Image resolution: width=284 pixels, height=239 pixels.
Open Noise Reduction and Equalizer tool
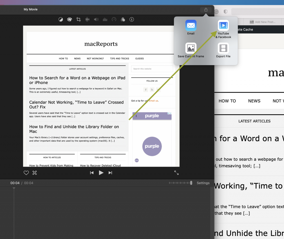[x=105, y=19]
